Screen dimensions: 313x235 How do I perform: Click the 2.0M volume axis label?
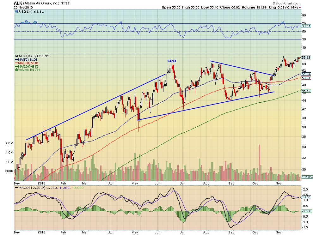pyautogui.click(x=9, y=143)
